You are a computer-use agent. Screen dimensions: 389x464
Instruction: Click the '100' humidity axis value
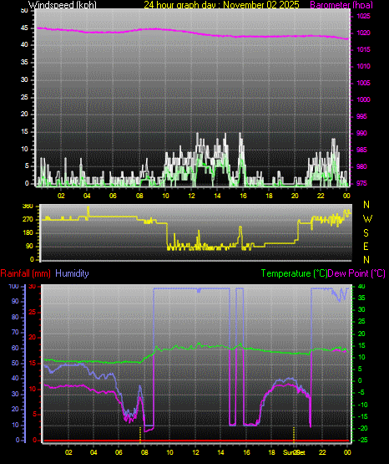pyautogui.click(x=14, y=287)
